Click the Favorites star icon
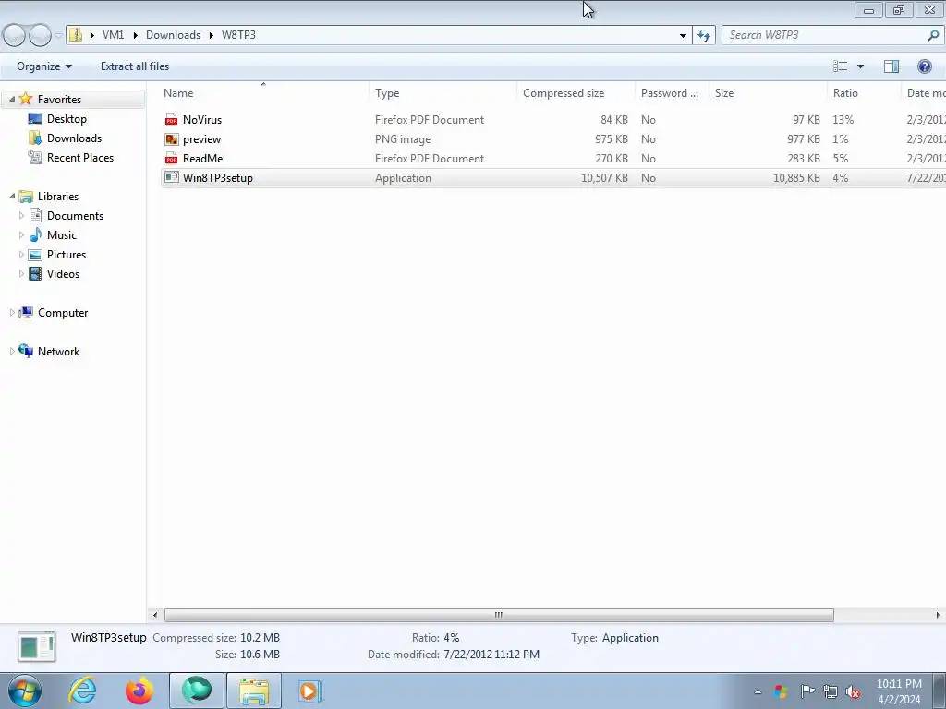The image size is (946, 709). click(25, 99)
